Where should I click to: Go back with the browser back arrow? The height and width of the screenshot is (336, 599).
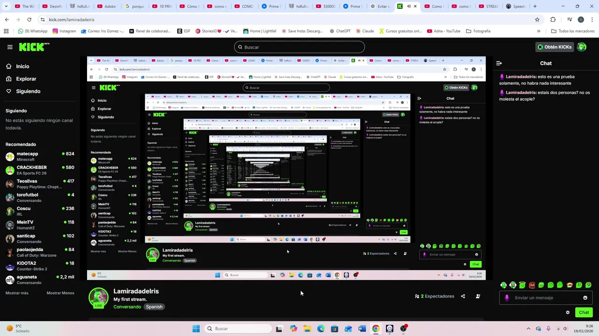coord(7,20)
